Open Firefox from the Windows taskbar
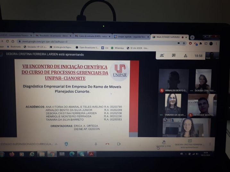This screenshot has height=172, width=230. (12, 154)
